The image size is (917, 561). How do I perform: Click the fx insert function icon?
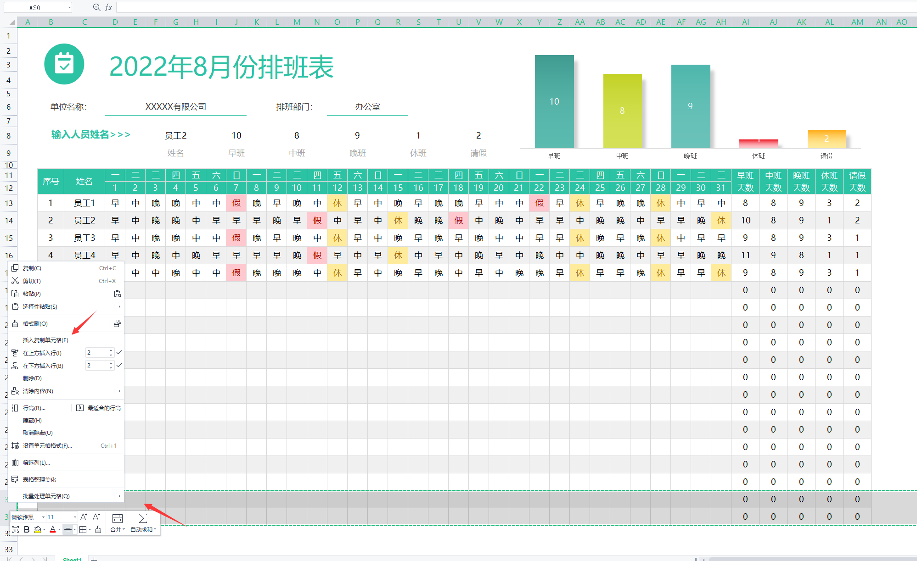(x=109, y=7)
